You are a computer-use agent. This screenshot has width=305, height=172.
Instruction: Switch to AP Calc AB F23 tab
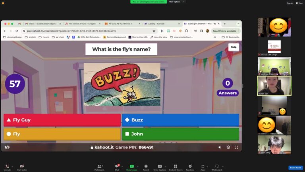(x=122, y=23)
